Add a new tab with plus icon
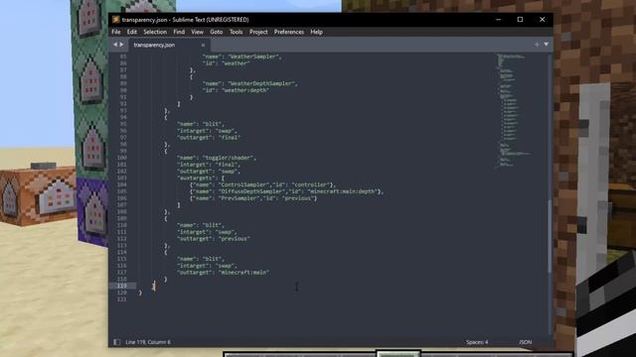Image resolution: width=636 pixels, height=357 pixels. click(537, 44)
